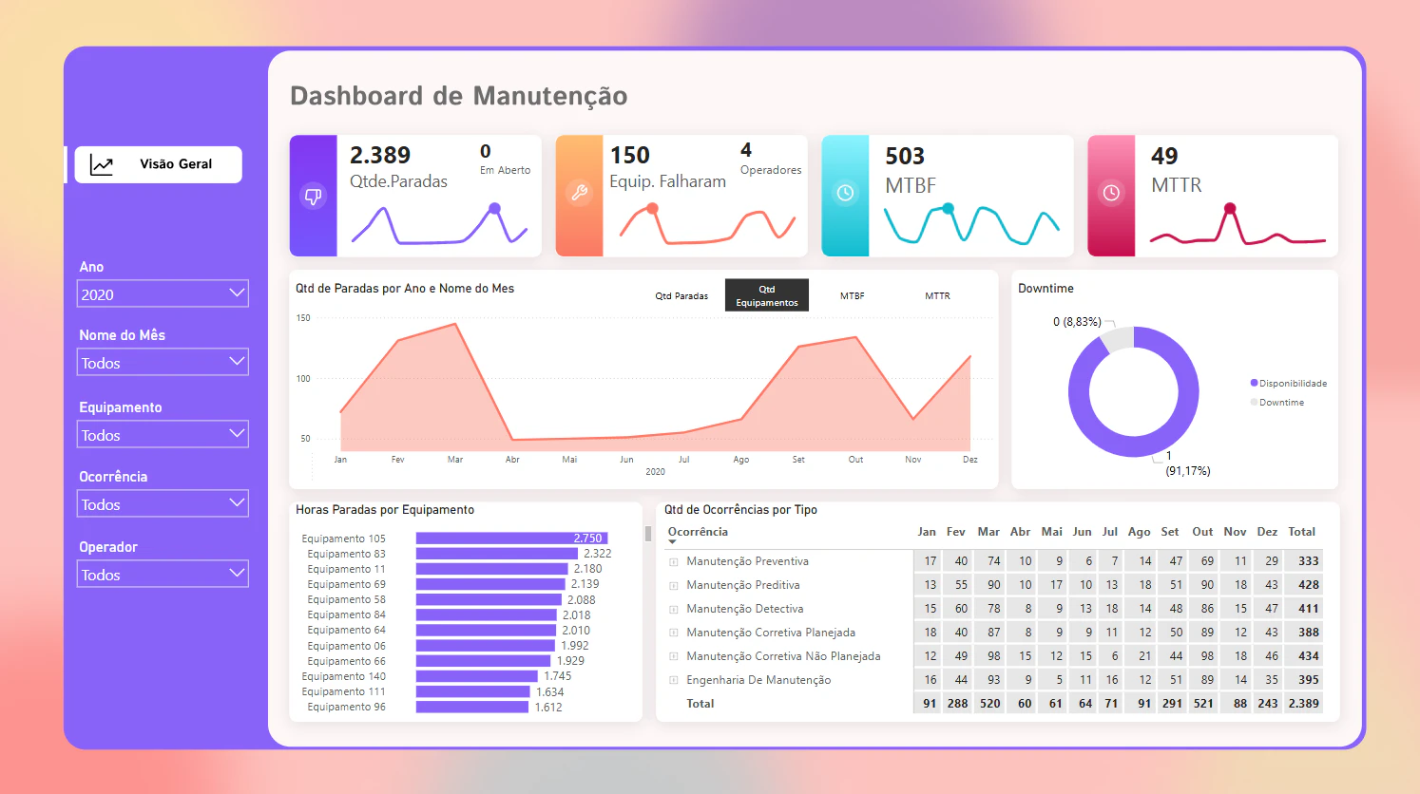Expand the Manutenção Detectiva row
The height and width of the screenshot is (794, 1420).
[x=674, y=610]
